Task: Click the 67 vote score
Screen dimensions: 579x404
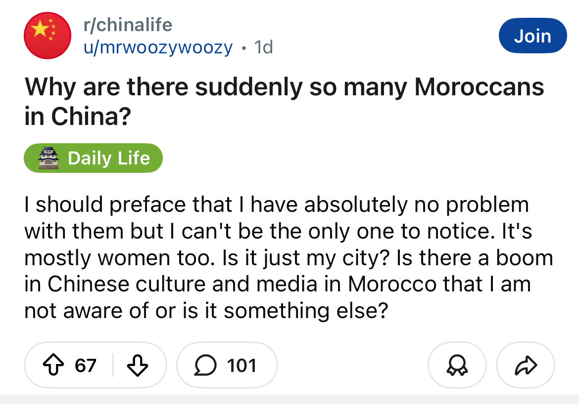Action: (85, 365)
